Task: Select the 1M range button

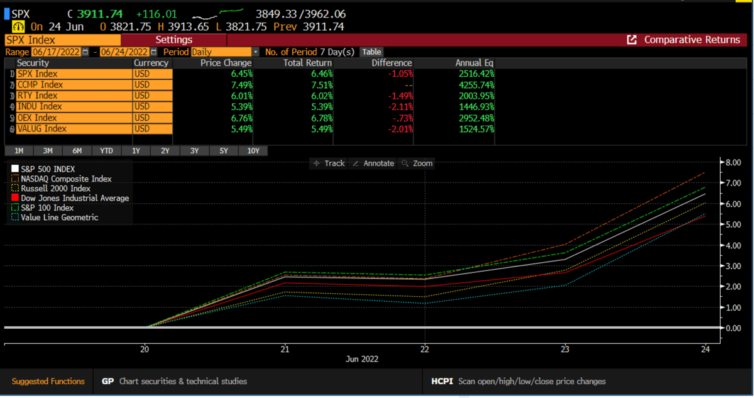Action: (x=19, y=151)
